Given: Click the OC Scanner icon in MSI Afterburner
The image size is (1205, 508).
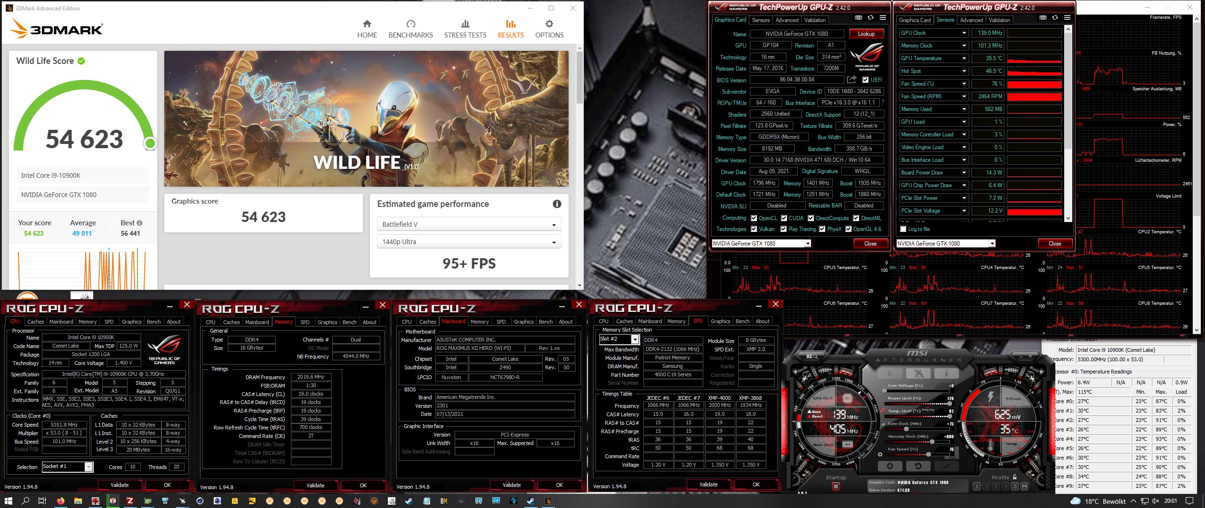Looking at the screenshot, I should point(812,356).
